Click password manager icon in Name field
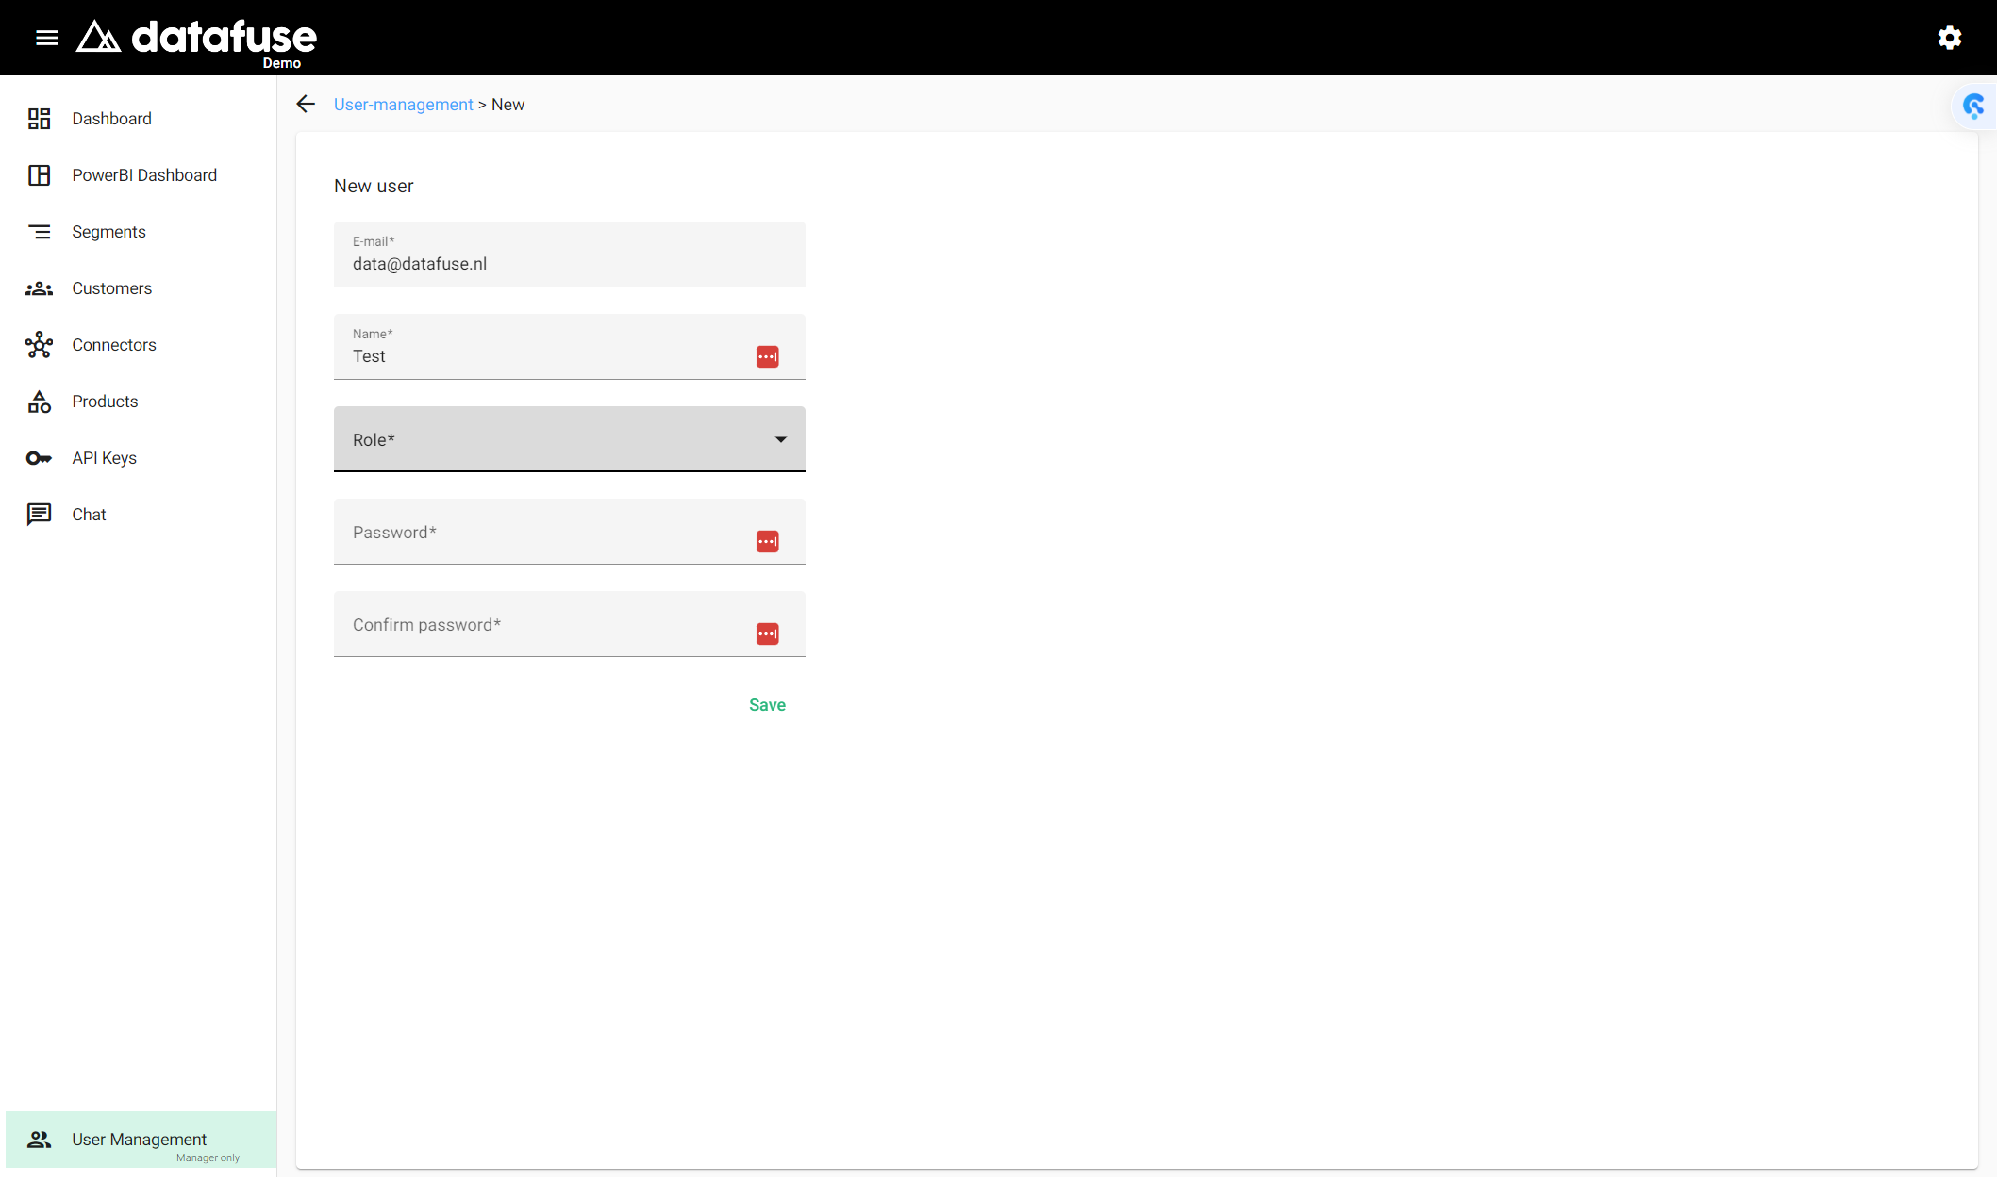Image resolution: width=1997 pixels, height=1182 pixels. point(768,356)
